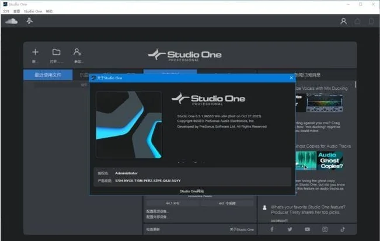Open the YouTube social icon

coord(307,229)
